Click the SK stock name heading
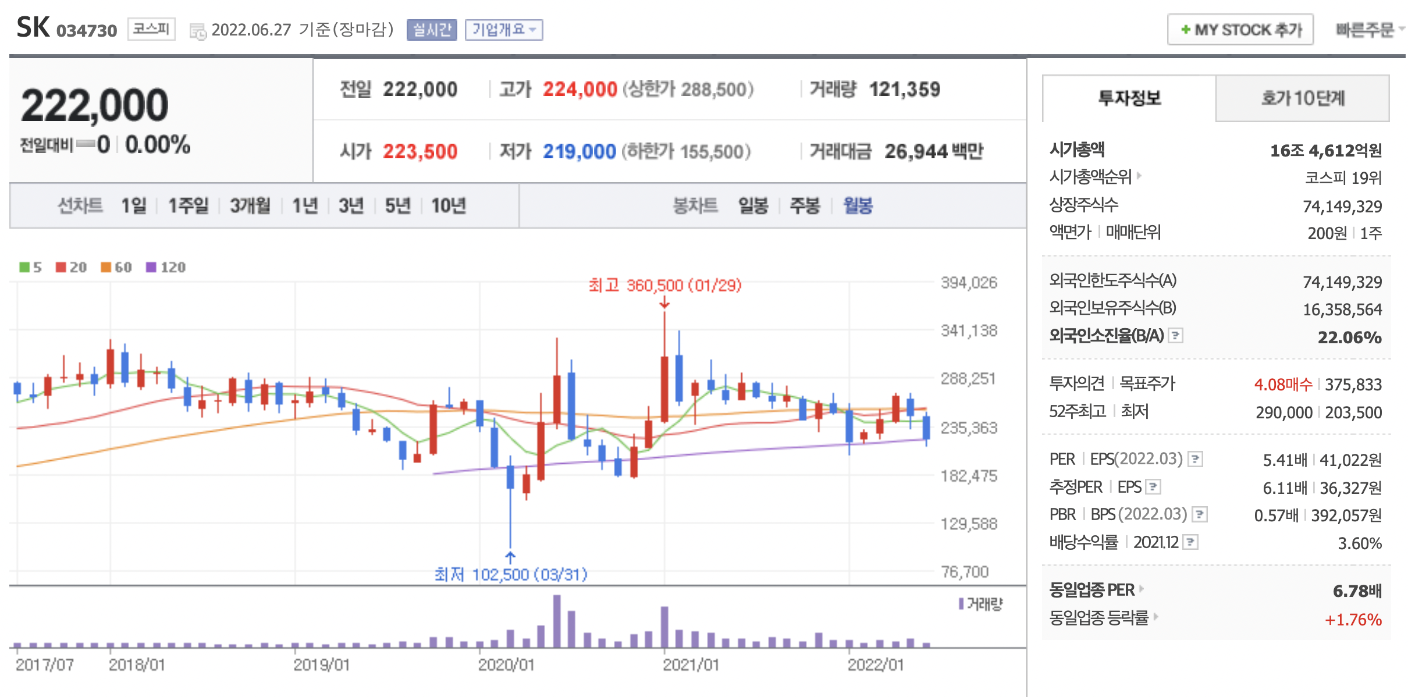Viewport: 1408px width, 697px height. click(x=33, y=27)
